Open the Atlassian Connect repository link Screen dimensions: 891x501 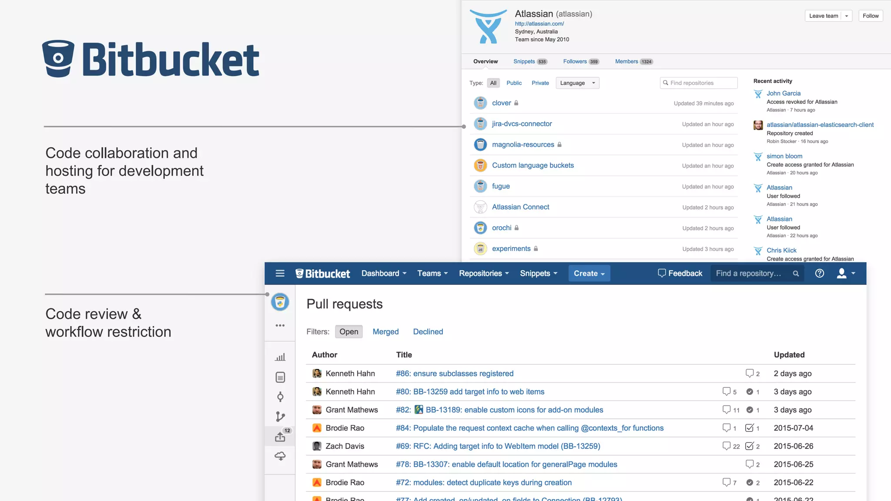point(520,207)
